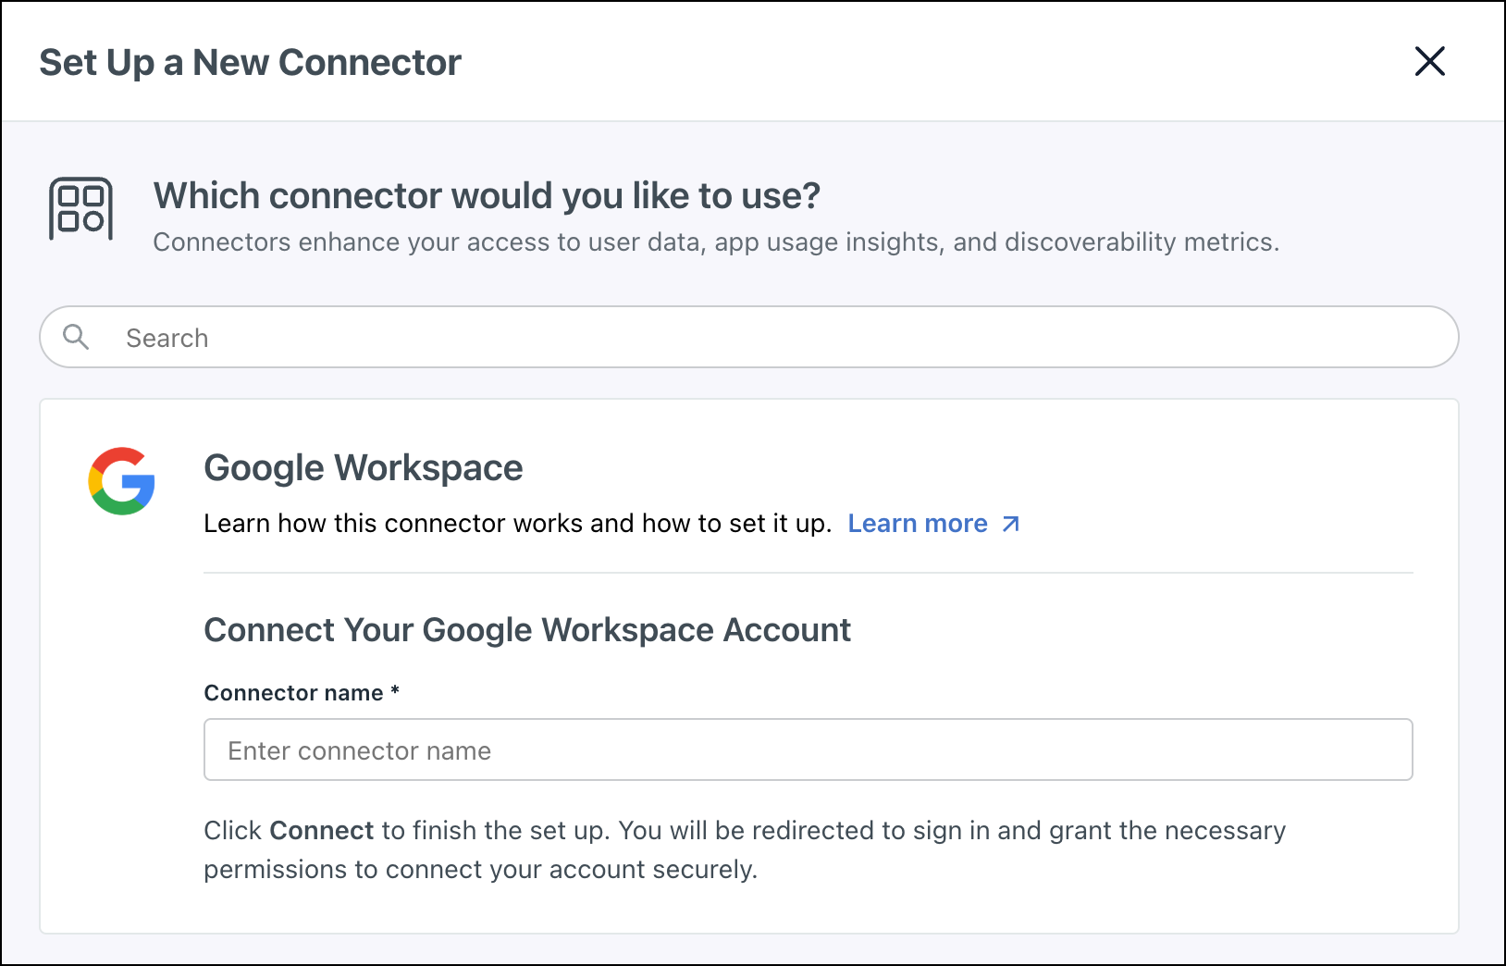Viewport: 1506px width, 966px height.
Task: Click the required asterisk beside Connector name
Action: [x=395, y=691]
